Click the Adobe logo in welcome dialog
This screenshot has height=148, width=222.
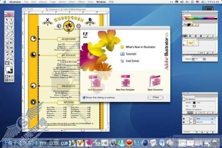(86, 35)
